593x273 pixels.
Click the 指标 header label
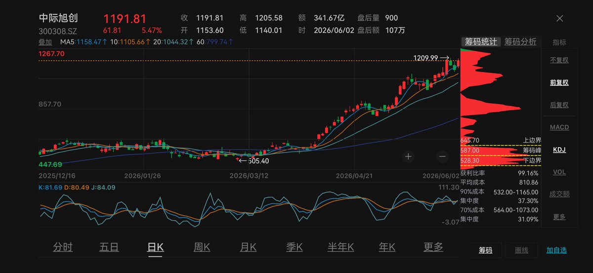[559, 42]
